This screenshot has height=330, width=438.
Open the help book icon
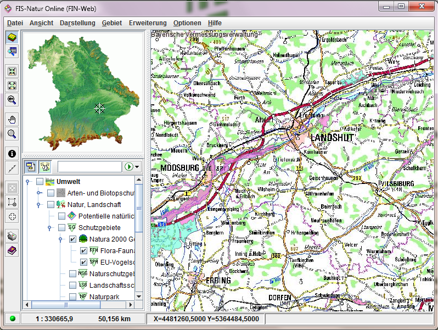12,250
